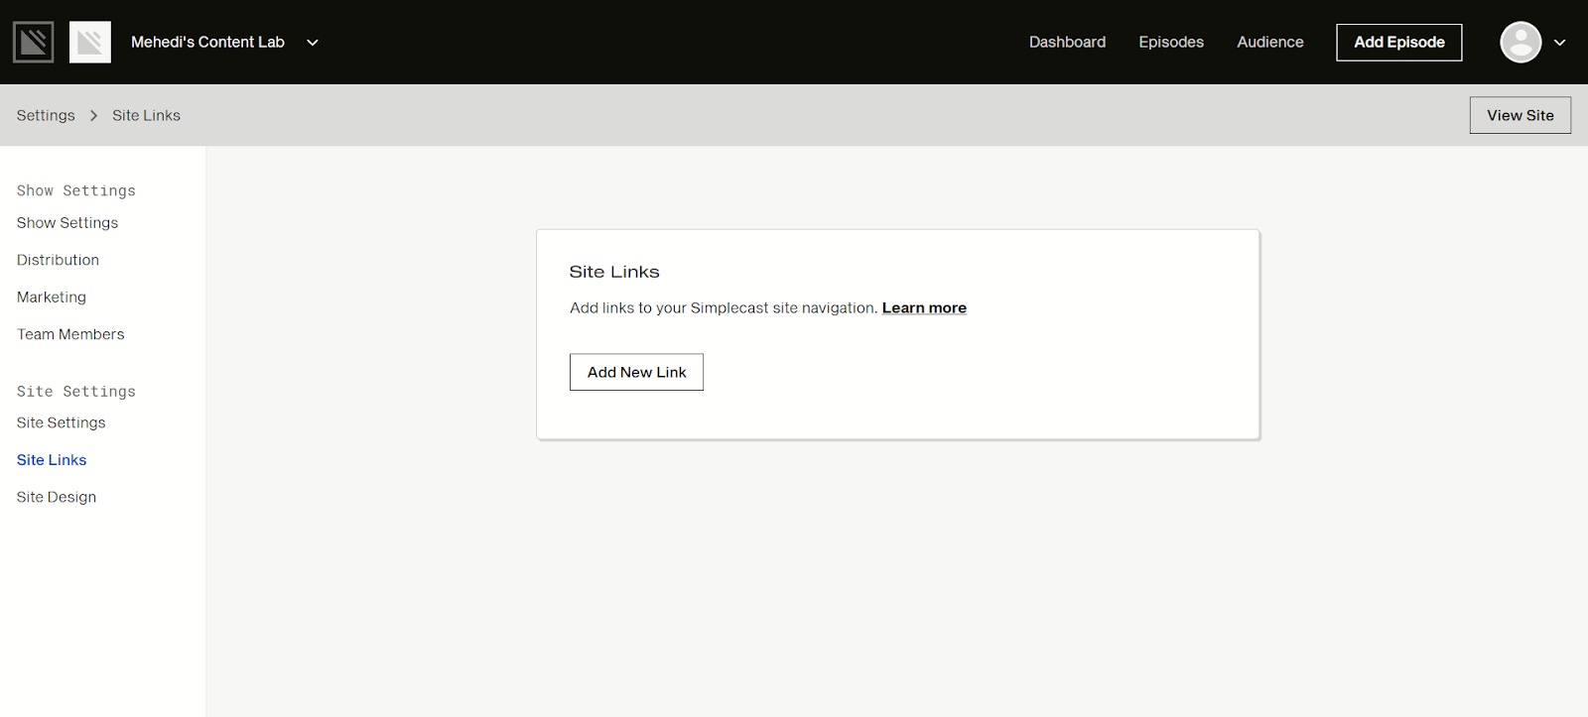
Task: Open the Episodes page
Action: 1171,42
